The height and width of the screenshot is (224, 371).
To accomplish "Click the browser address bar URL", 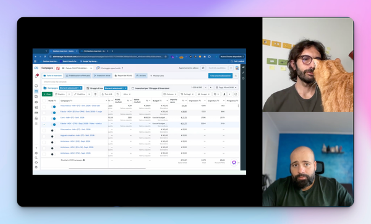I will [x=108, y=57].
